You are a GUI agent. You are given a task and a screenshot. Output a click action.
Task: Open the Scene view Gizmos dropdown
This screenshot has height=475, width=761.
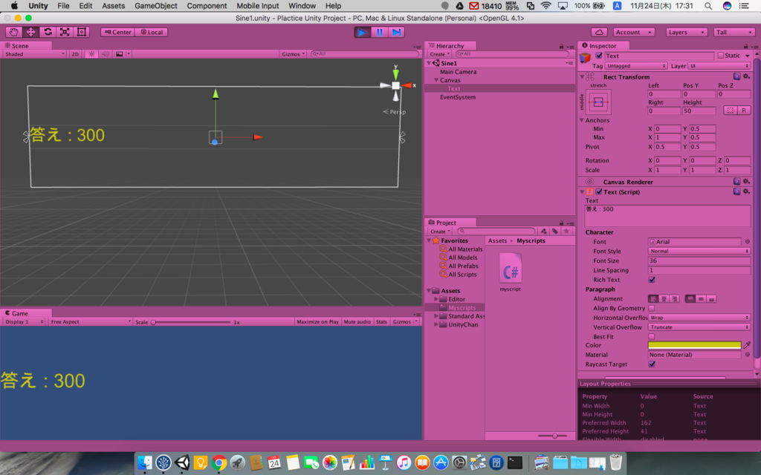point(293,53)
